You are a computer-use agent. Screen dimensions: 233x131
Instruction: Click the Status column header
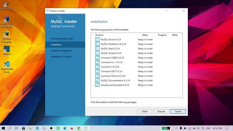tap(145, 35)
